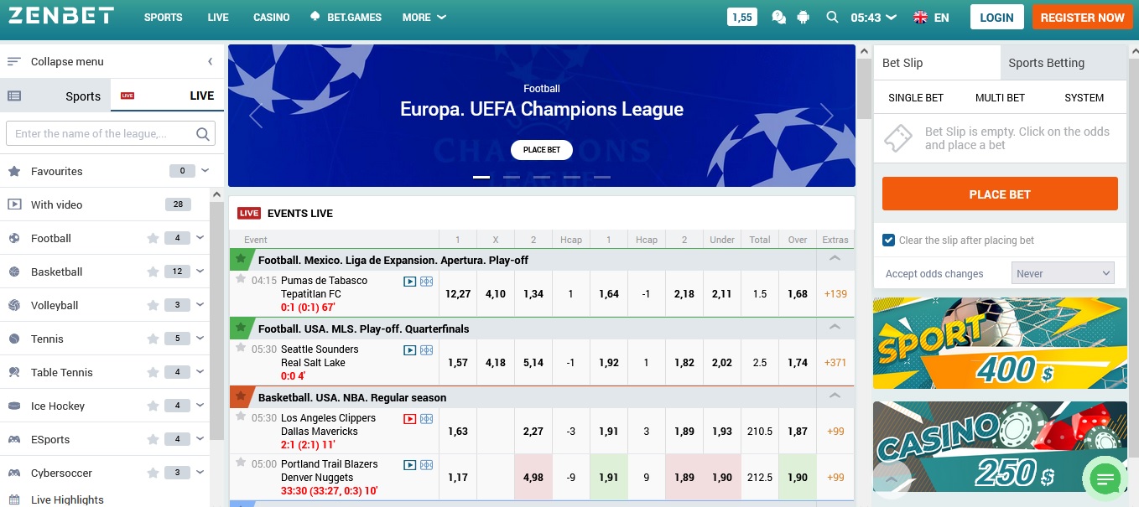Switch to the Sports Betting tab
Image resolution: width=1139 pixels, height=507 pixels.
(x=1046, y=63)
